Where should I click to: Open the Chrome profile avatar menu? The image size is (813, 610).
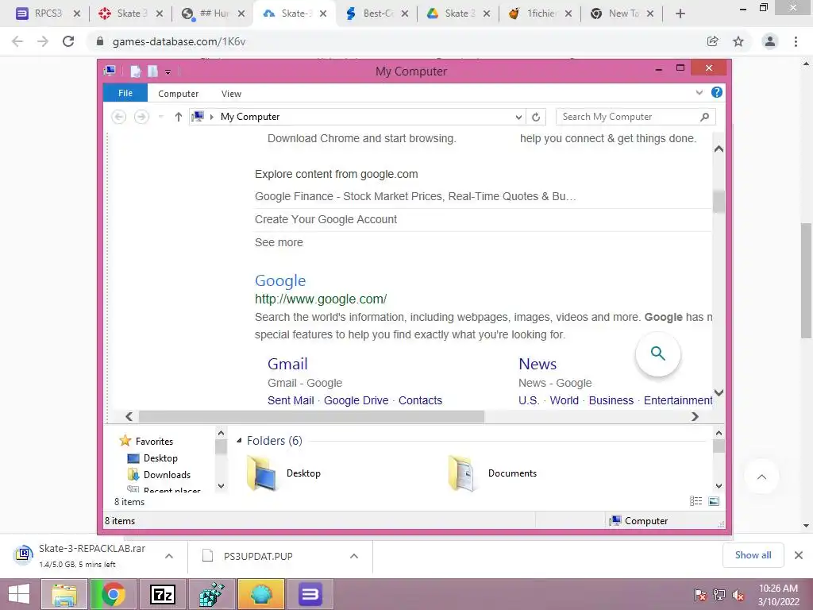(770, 41)
